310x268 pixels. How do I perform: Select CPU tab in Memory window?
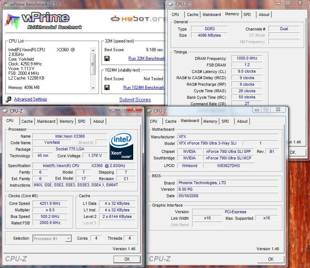pos(175,15)
